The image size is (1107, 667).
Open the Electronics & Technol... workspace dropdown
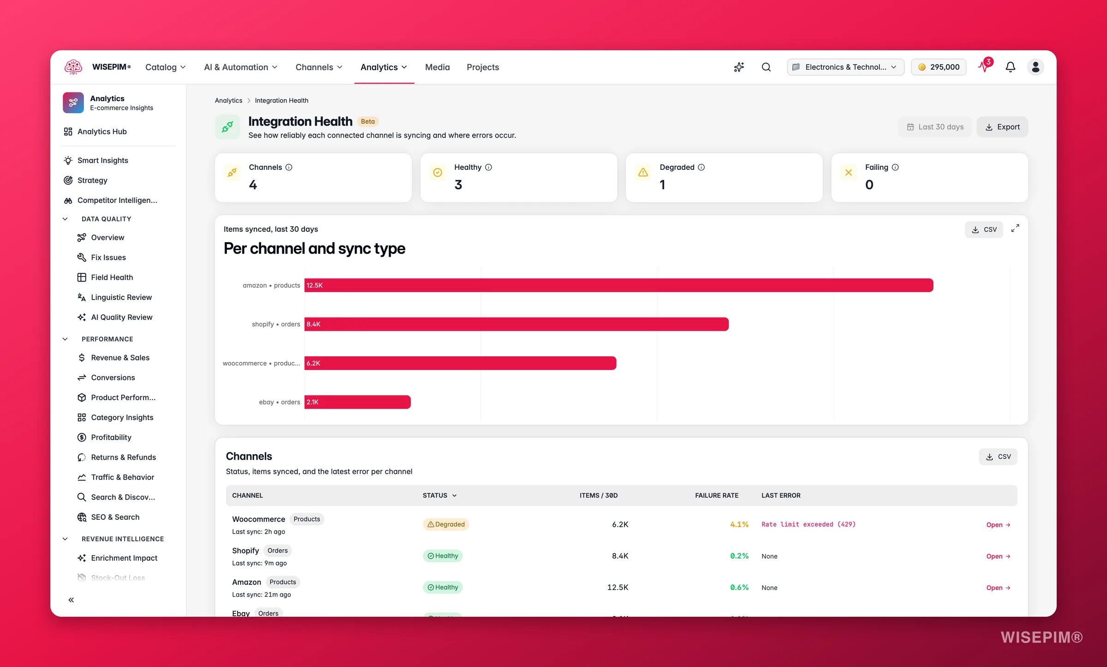[845, 67]
